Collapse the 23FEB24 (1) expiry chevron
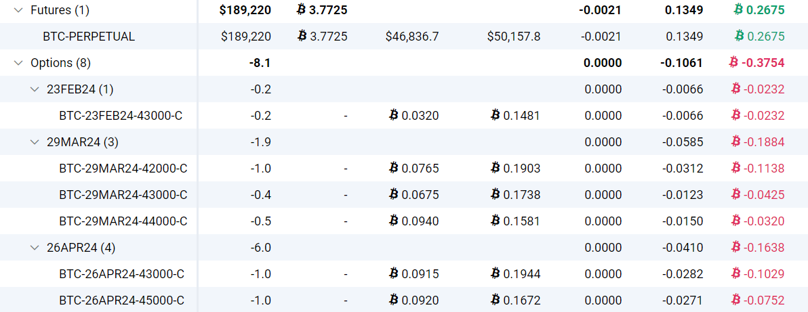Viewport: 808px width, 312px height. [x=35, y=89]
